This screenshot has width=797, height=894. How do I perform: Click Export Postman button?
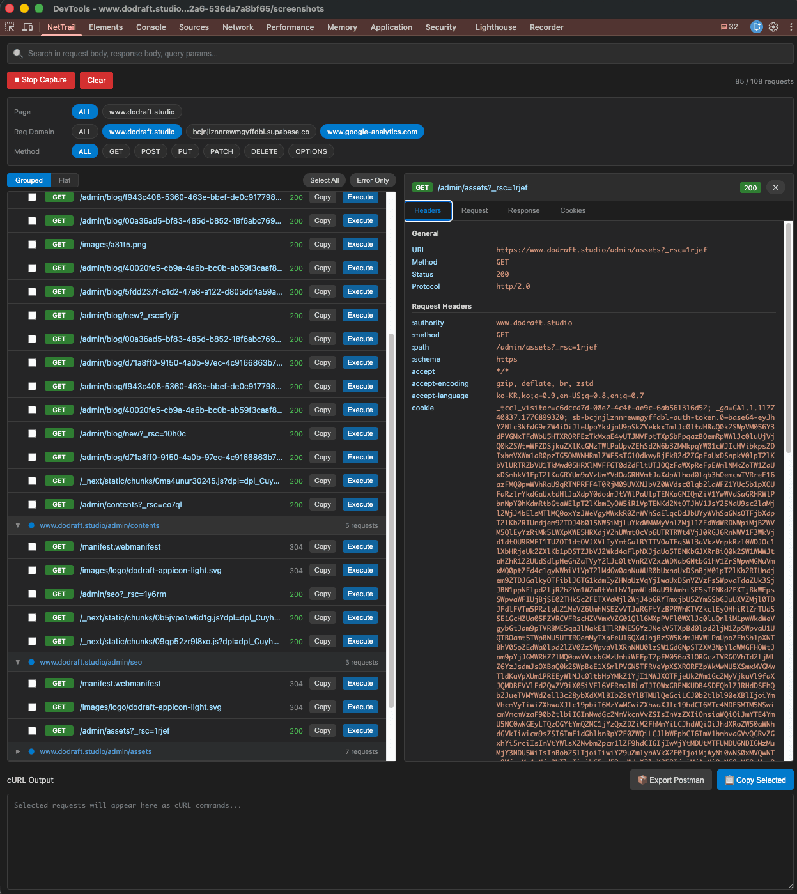[671, 780]
